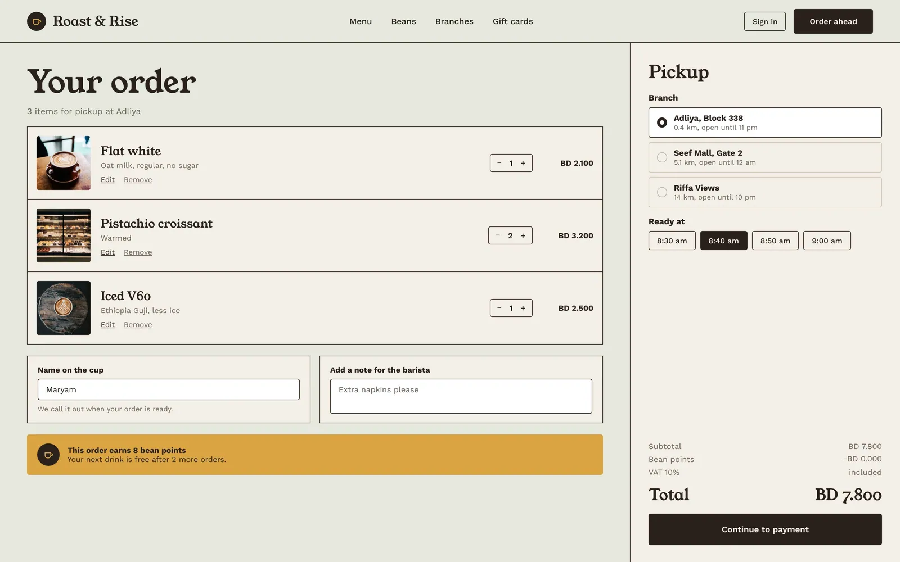Click the Iced V60 price BD 2.500
The image size is (900, 562).
pos(575,308)
